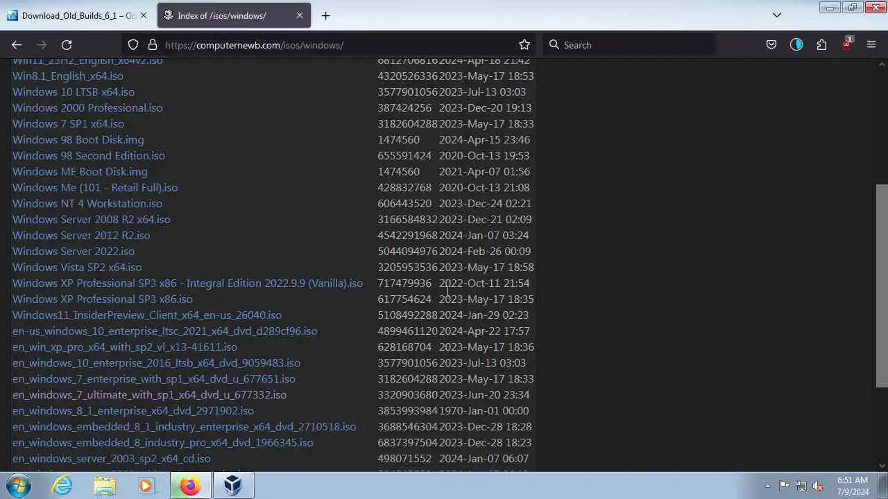This screenshot has height=499, width=888.
Task: Open the Action Center flag tray icon
Action: 784,486
